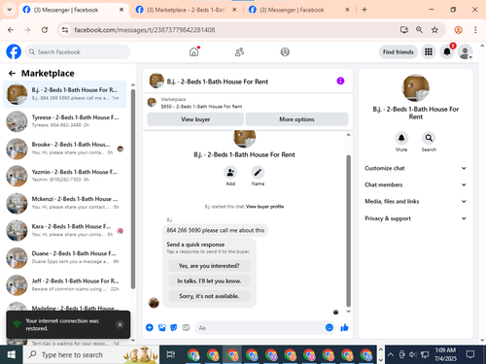The height and width of the screenshot is (364, 486).
Task: Go to the Home feed icon
Action: click(x=193, y=51)
